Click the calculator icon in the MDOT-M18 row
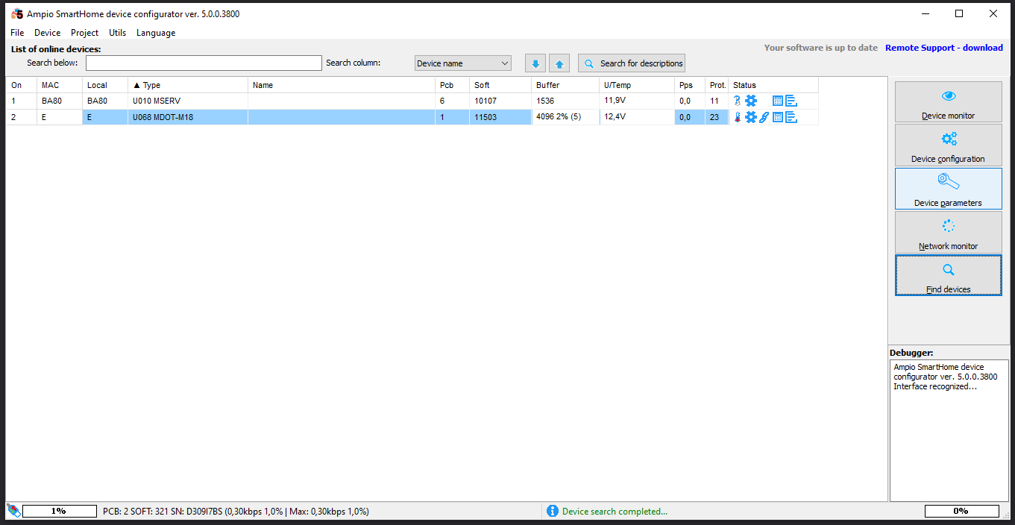 (x=778, y=117)
